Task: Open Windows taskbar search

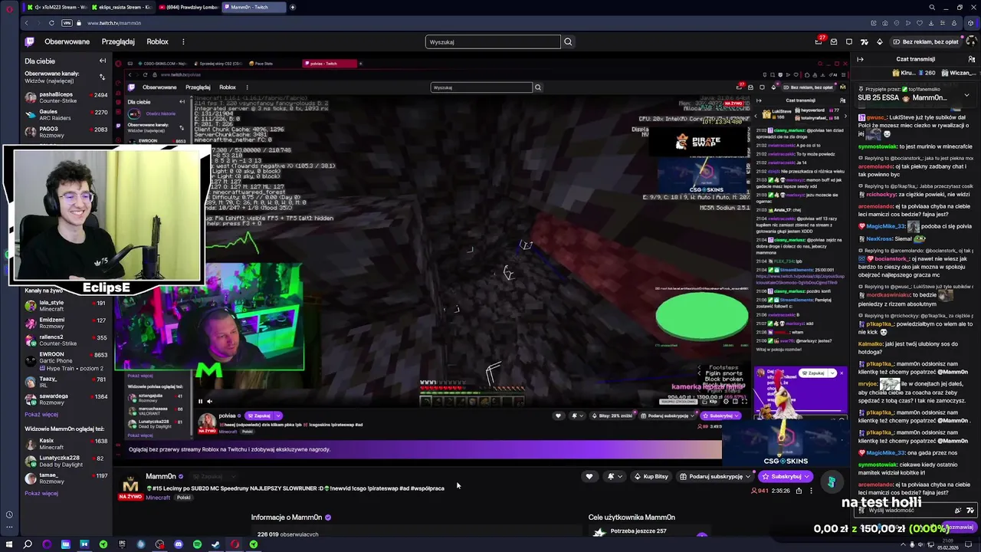Action: point(28,544)
